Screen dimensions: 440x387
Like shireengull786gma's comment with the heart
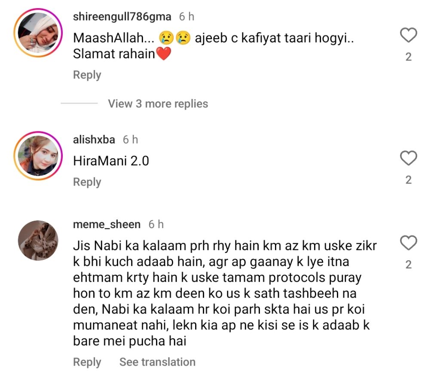pyautogui.click(x=408, y=36)
